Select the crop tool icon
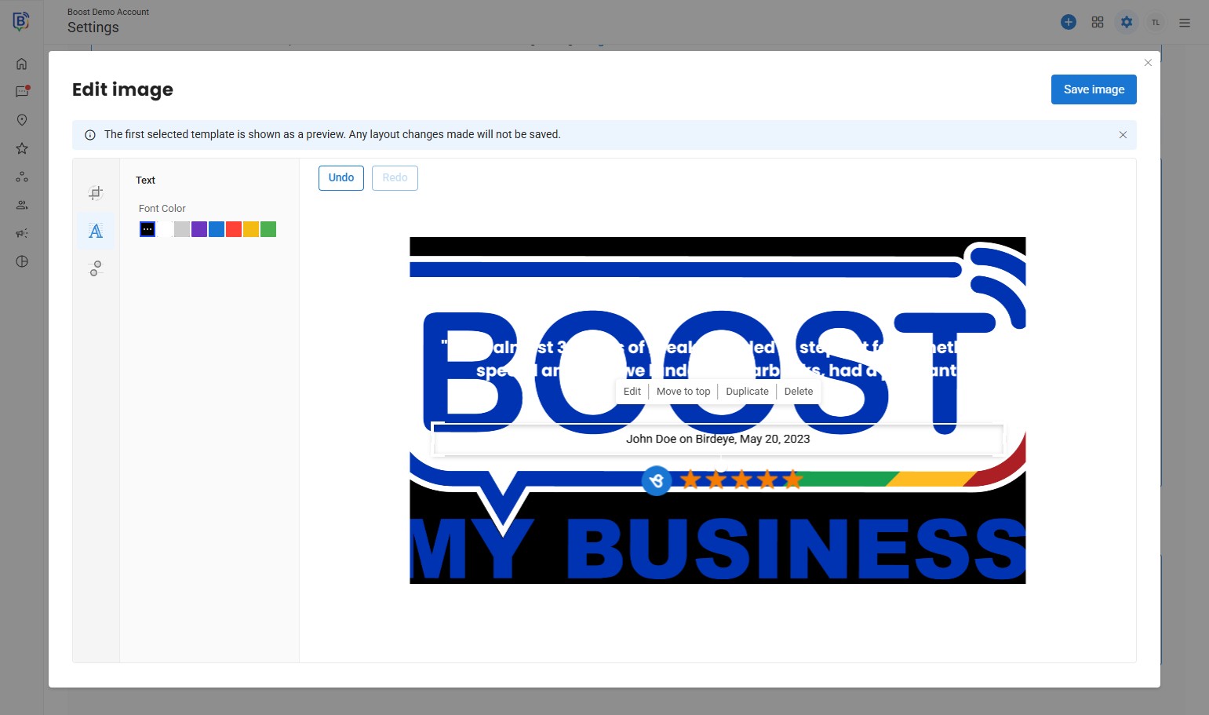The height and width of the screenshot is (715, 1209). [x=96, y=193]
